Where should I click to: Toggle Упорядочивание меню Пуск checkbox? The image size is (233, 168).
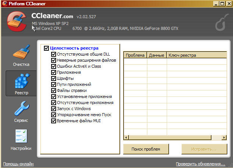click(x=53, y=115)
